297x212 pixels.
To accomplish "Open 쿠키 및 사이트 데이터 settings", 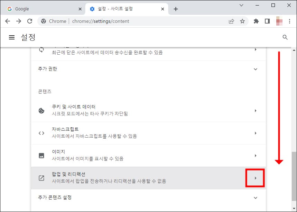I will coord(256,111).
